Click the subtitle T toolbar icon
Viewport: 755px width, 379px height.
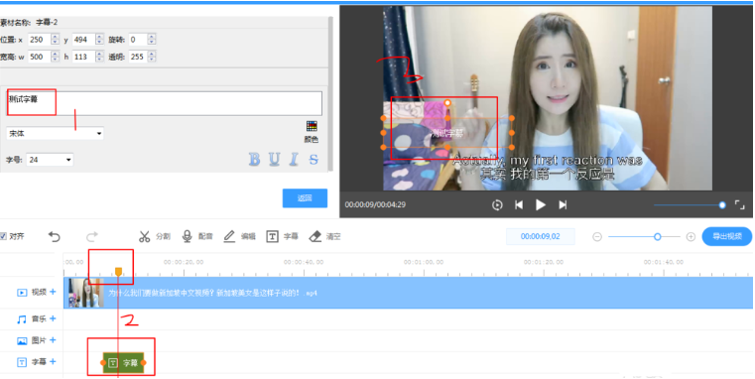[x=273, y=236]
